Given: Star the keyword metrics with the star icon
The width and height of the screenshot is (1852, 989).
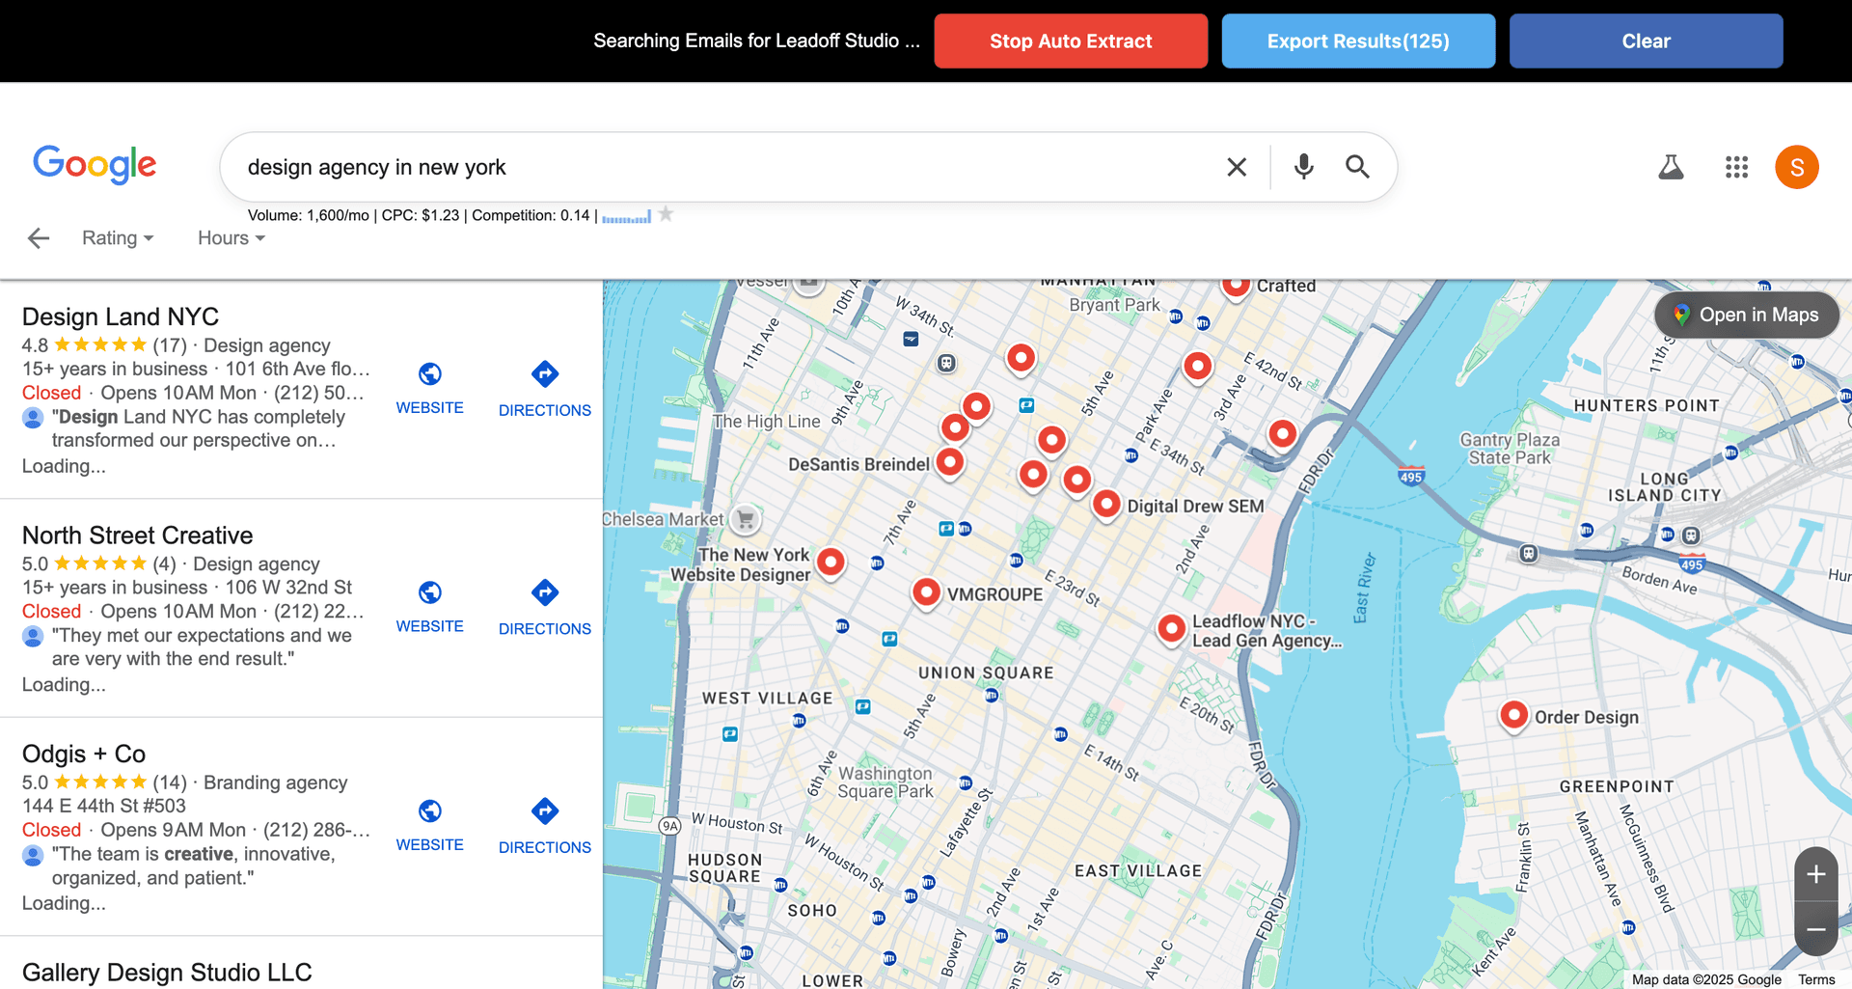Looking at the screenshot, I should click(666, 214).
